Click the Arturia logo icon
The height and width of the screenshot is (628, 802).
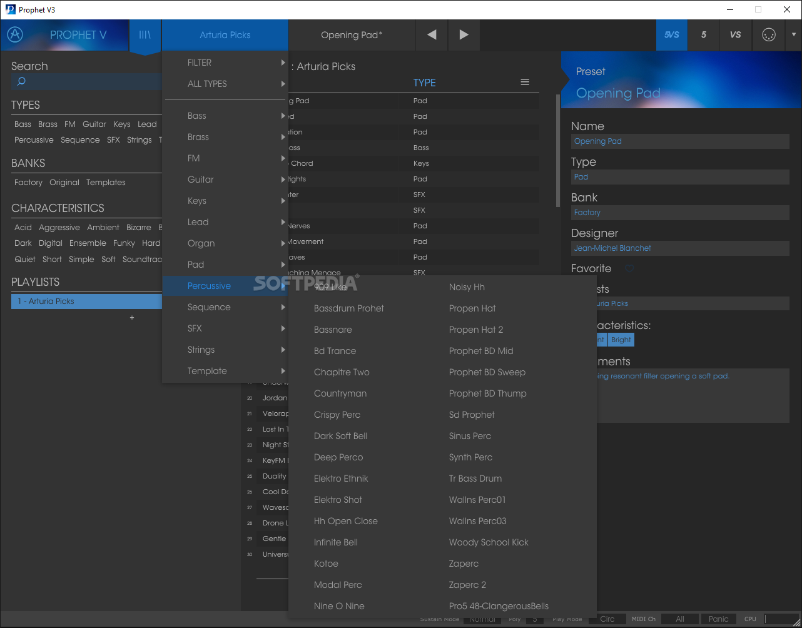[x=15, y=34]
